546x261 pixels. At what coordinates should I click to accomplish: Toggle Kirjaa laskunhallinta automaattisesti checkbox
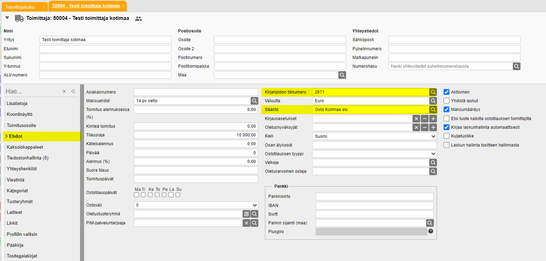coord(446,127)
